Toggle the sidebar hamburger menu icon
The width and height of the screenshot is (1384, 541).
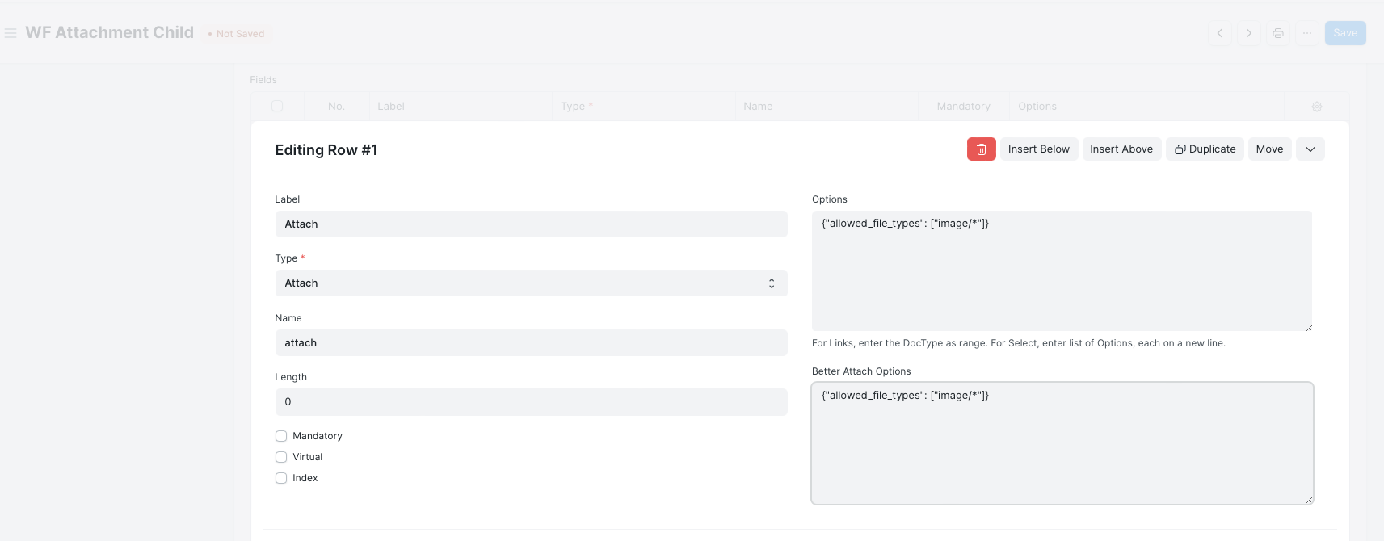pos(11,33)
